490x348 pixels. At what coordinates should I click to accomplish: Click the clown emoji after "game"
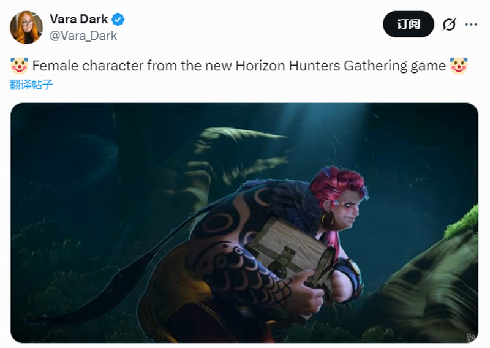click(458, 66)
